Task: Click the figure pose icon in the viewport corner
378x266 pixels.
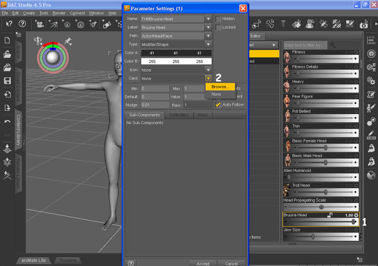Action: tap(38, 41)
